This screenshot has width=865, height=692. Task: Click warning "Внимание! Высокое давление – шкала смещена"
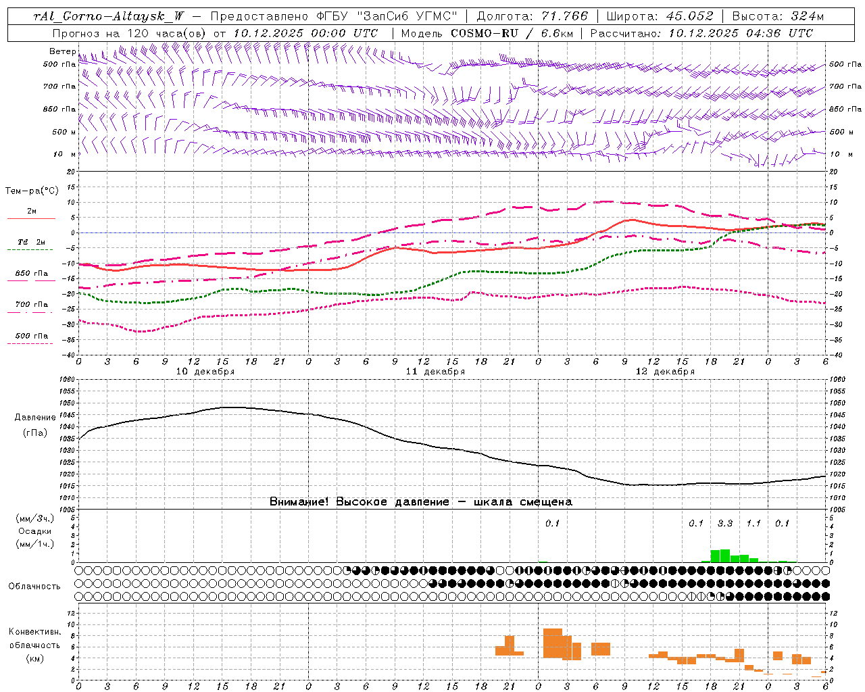point(421,502)
